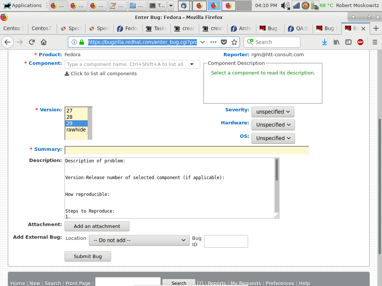Image resolution: width=382 pixels, height=286 pixels.
Task: Go back to the previous page
Action: pyautogui.click(x=7, y=42)
